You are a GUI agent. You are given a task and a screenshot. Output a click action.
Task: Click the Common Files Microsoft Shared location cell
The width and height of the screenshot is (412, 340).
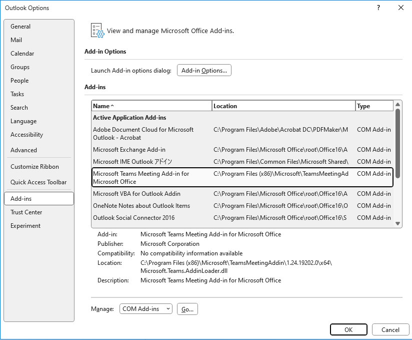pyautogui.click(x=281, y=162)
